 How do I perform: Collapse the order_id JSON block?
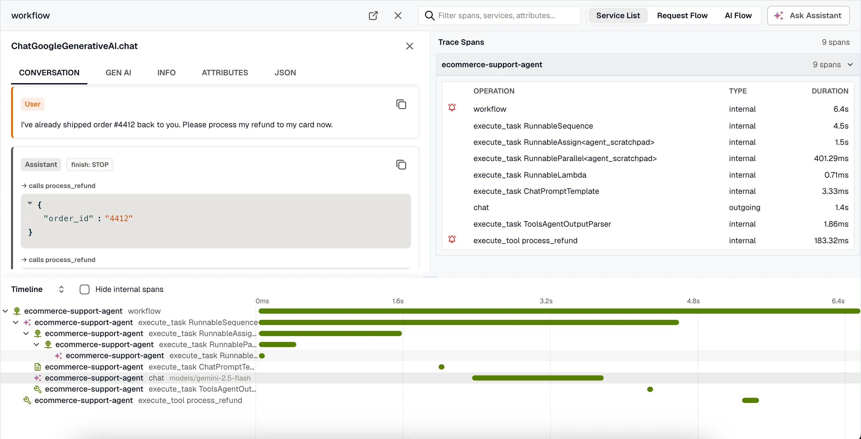point(30,203)
